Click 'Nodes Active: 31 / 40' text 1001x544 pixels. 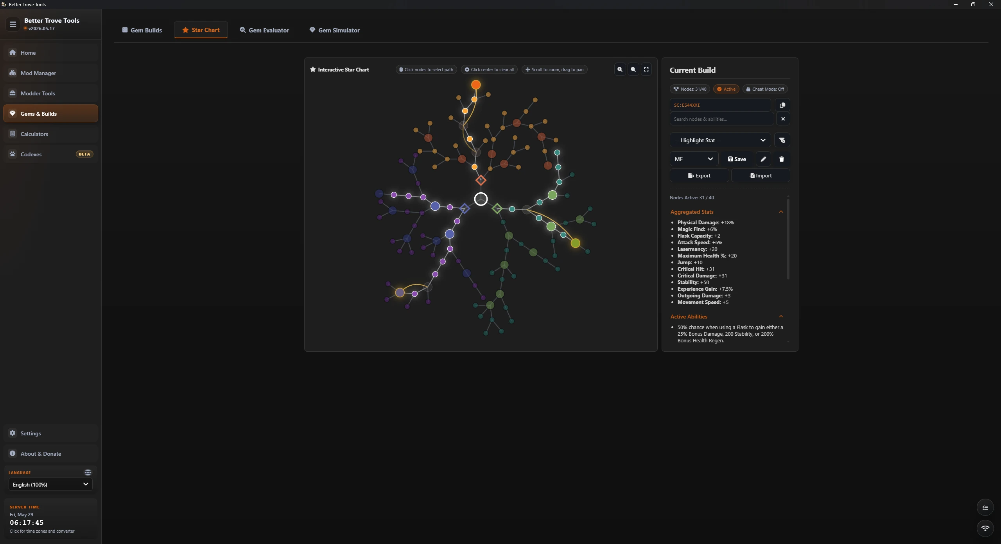(x=692, y=197)
